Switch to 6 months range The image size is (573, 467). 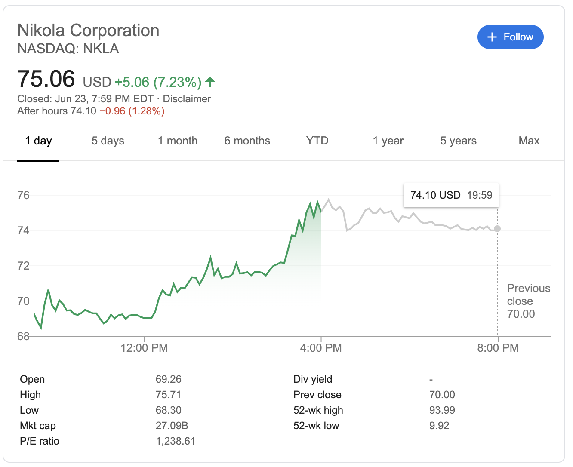pyautogui.click(x=247, y=141)
